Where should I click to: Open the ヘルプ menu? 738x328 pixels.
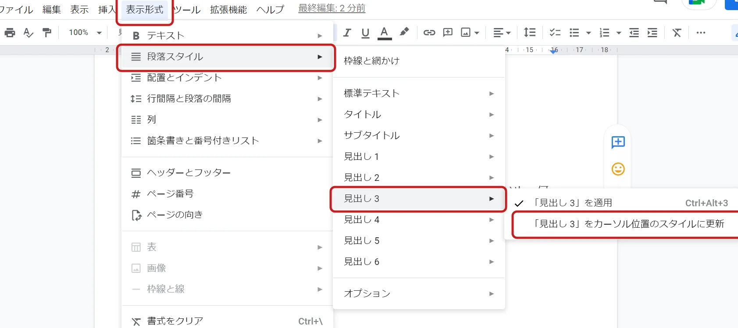point(270,9)
